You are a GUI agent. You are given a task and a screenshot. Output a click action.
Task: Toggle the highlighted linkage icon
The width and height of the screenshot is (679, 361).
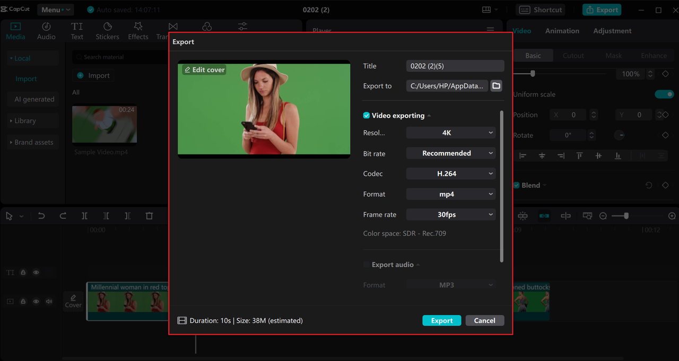point(544,216)
